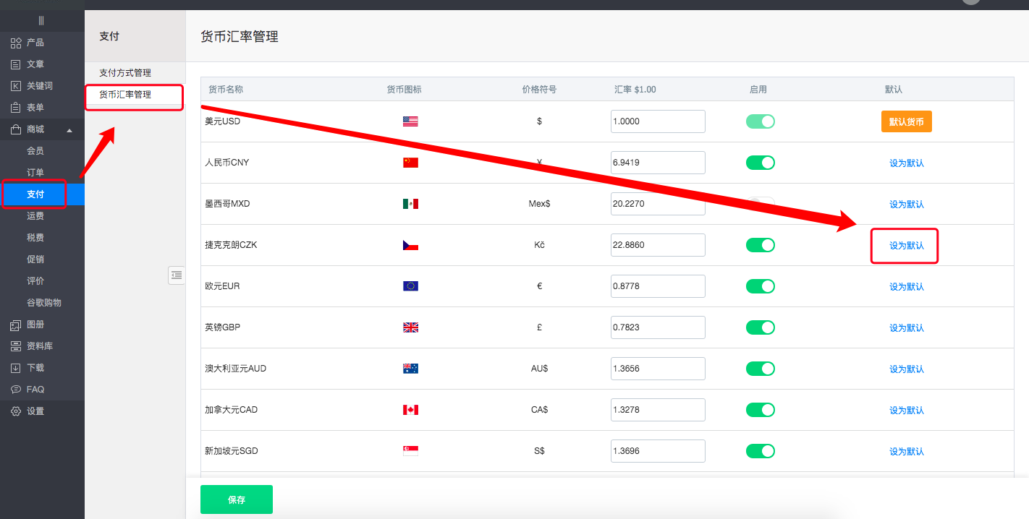
Task: Collapse the secondary panel with indent icon
Action: click(x=177, y=275)
